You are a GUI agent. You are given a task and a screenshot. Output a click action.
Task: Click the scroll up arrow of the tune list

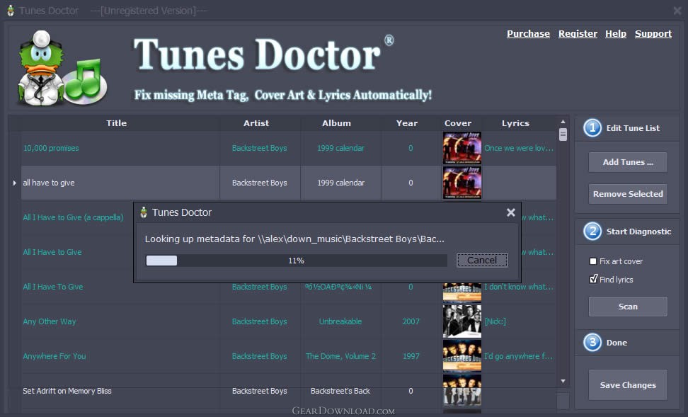point(563,122)
